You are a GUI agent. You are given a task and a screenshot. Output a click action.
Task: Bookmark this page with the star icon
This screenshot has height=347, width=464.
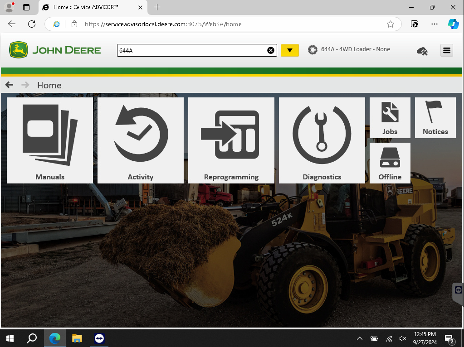point(390,24)
